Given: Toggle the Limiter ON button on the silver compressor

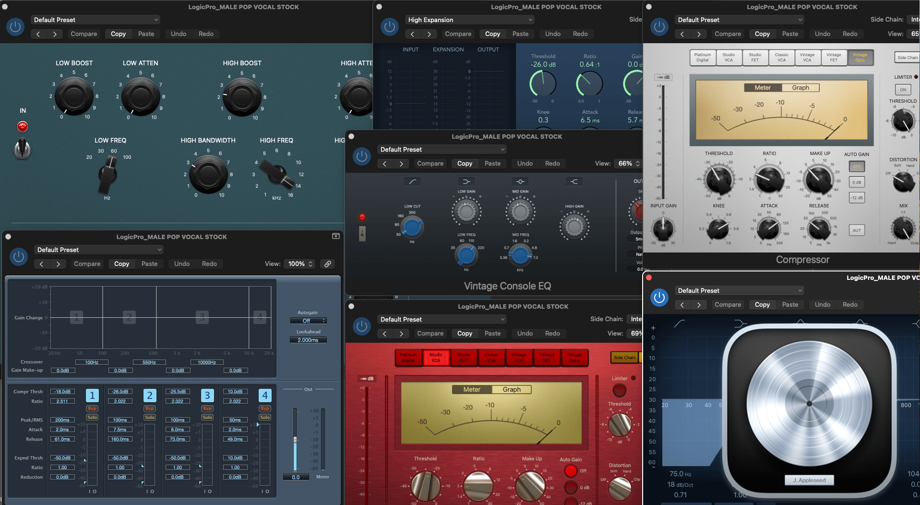Looking at the screenshot, I should [903, 90].
